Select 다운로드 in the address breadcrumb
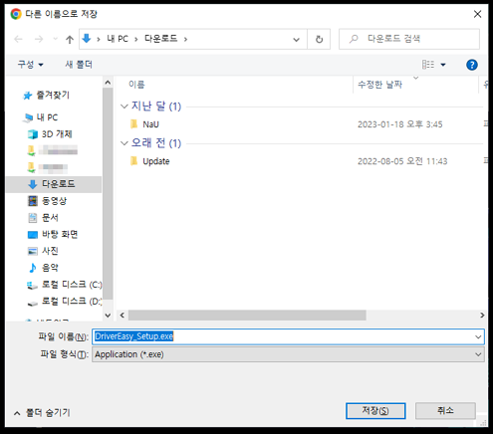The width and height of the screenshot is (493, 434). point(160,39)
